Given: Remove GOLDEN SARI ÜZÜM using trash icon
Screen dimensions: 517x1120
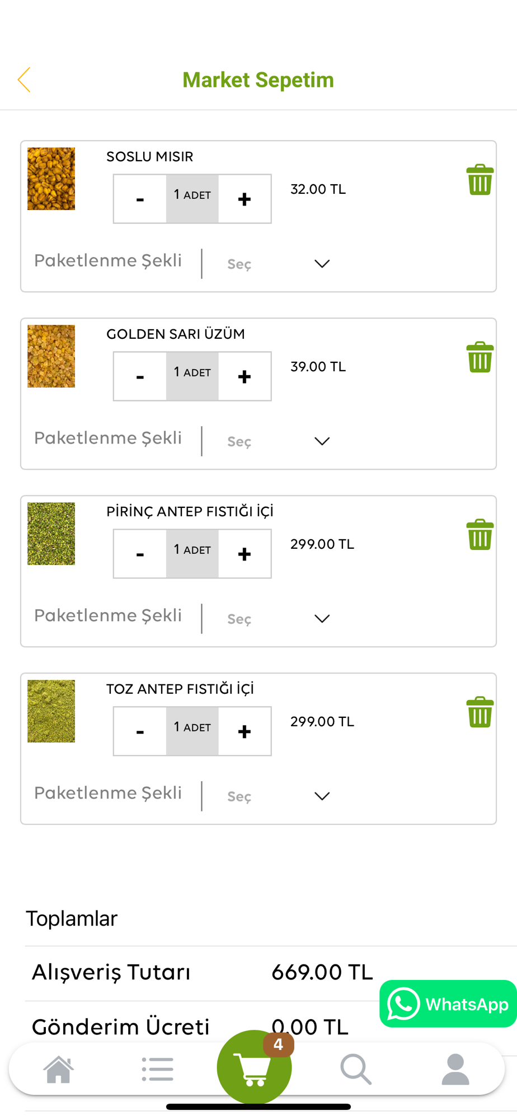Looking at the screenshot, I should pyautogui.click(x=480, y=357).
